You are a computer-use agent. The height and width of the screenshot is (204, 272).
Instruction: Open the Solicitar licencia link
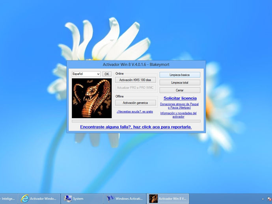point(180,98)
